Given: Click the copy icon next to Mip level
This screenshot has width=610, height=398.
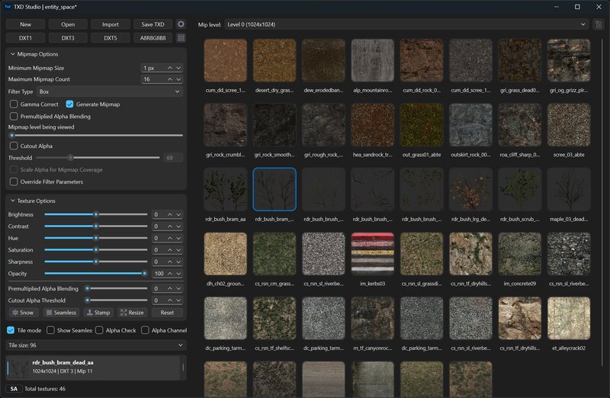Looking at the screenshot, I should coord(599,24).
